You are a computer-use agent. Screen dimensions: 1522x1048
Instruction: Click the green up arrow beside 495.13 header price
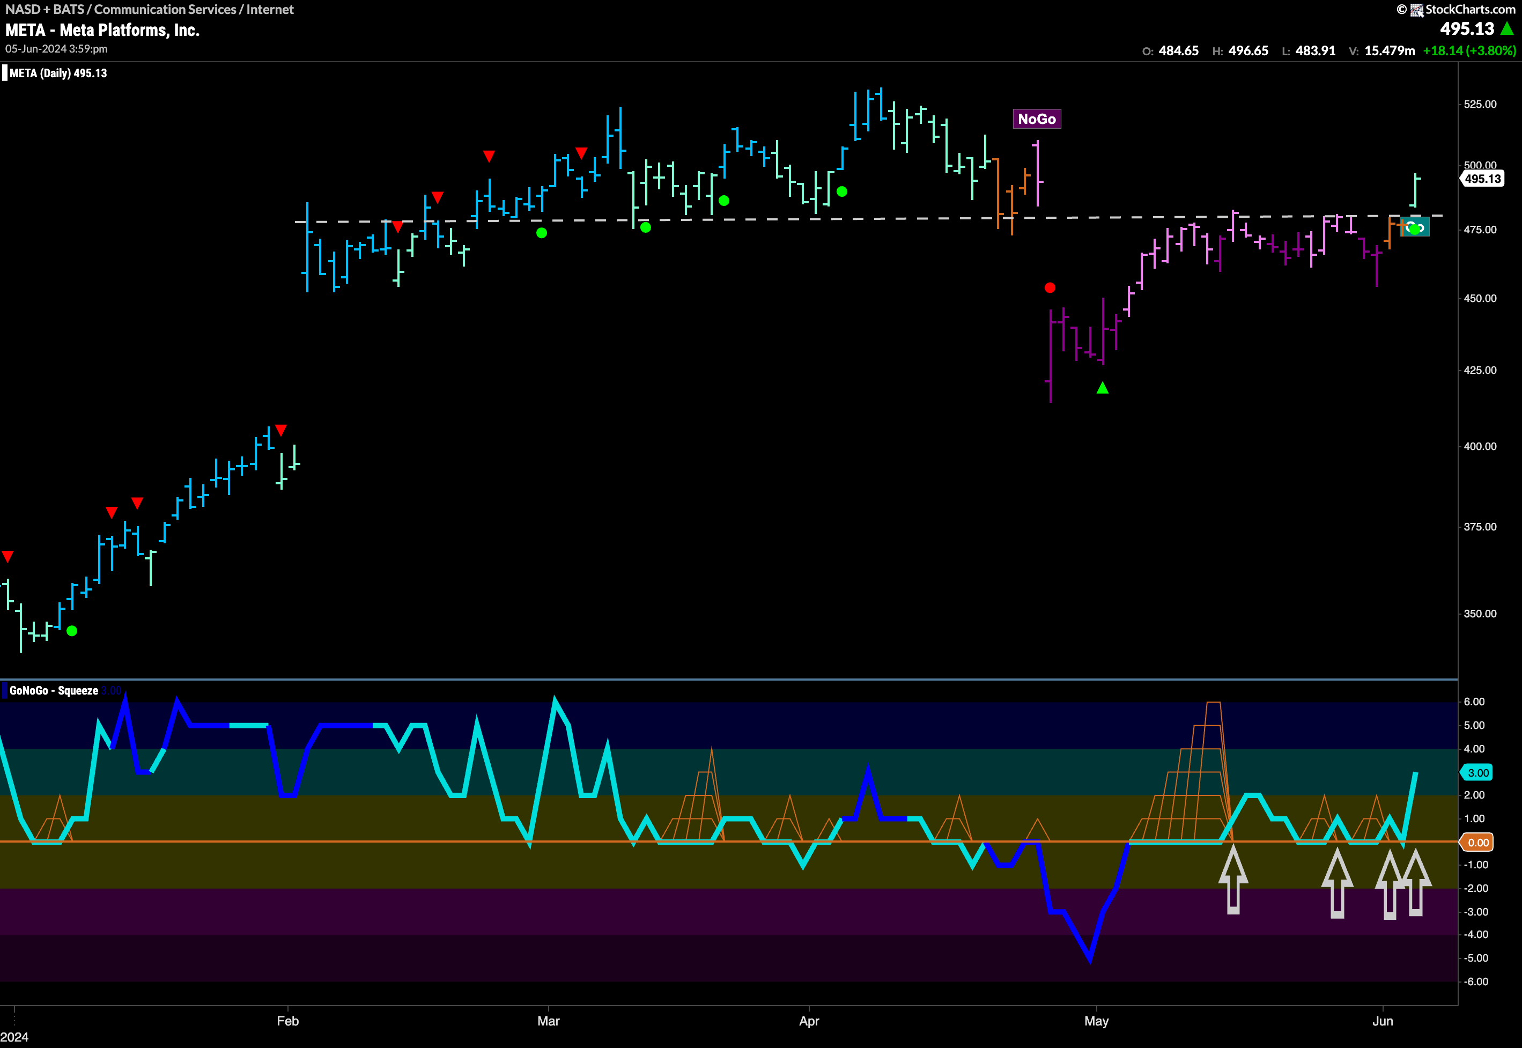[1508, 28]
